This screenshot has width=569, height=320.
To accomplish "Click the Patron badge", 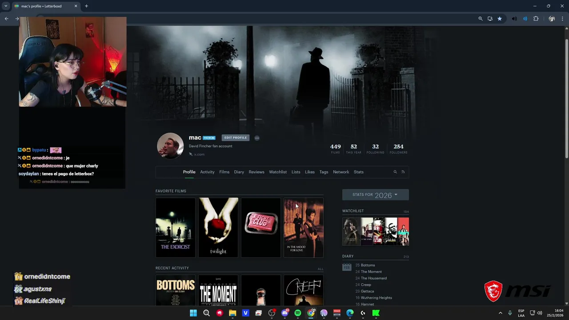I will [x=209, y=138].
